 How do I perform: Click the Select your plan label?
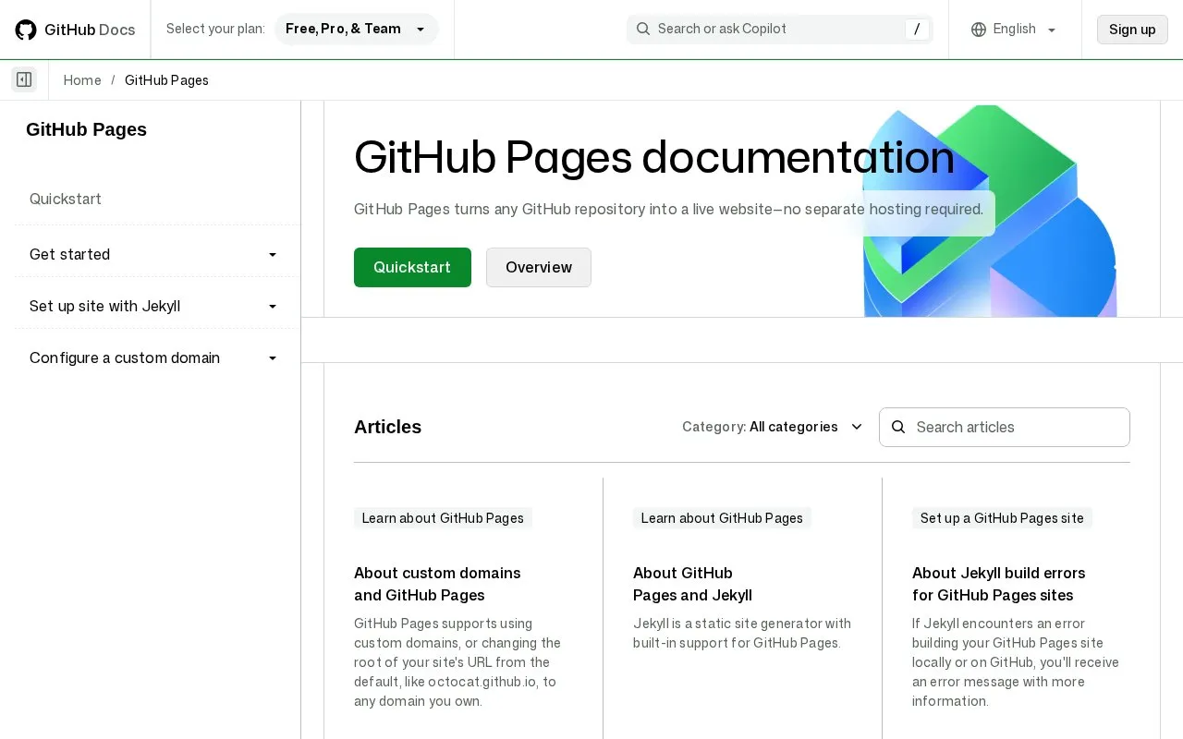215,29
